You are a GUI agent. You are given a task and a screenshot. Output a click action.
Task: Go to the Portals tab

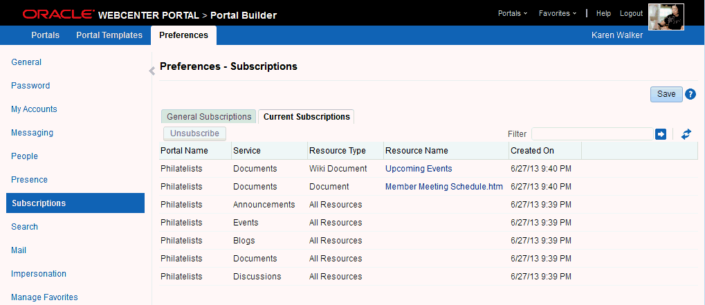pos(46,35)
